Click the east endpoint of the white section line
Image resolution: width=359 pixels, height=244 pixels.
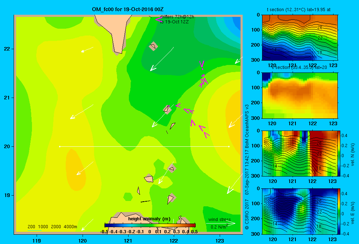coord(229,146)
